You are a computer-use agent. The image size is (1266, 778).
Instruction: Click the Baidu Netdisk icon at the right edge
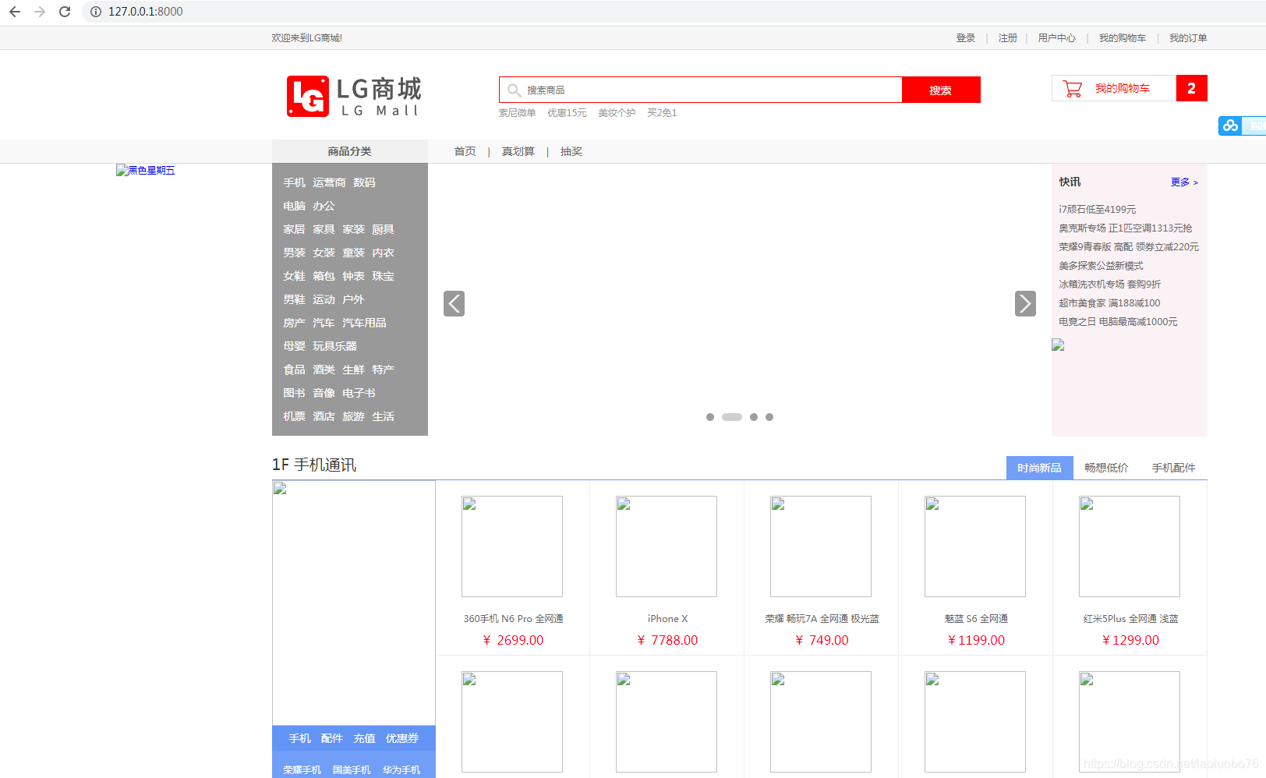click(x=1230, y=126)
